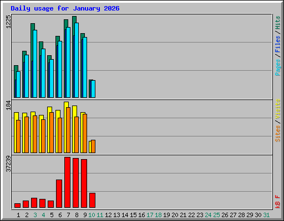Click day 15 on the x-axis
The height and width of the screenshot is (221, 284).
(133, 215)
